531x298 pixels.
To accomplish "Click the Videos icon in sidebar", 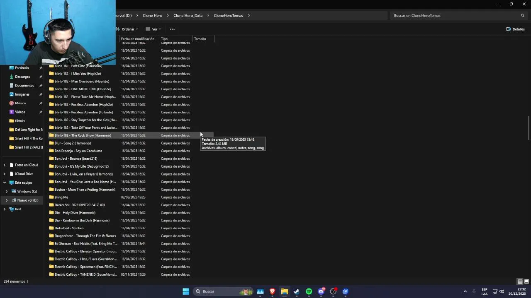I will pos(12,112).
